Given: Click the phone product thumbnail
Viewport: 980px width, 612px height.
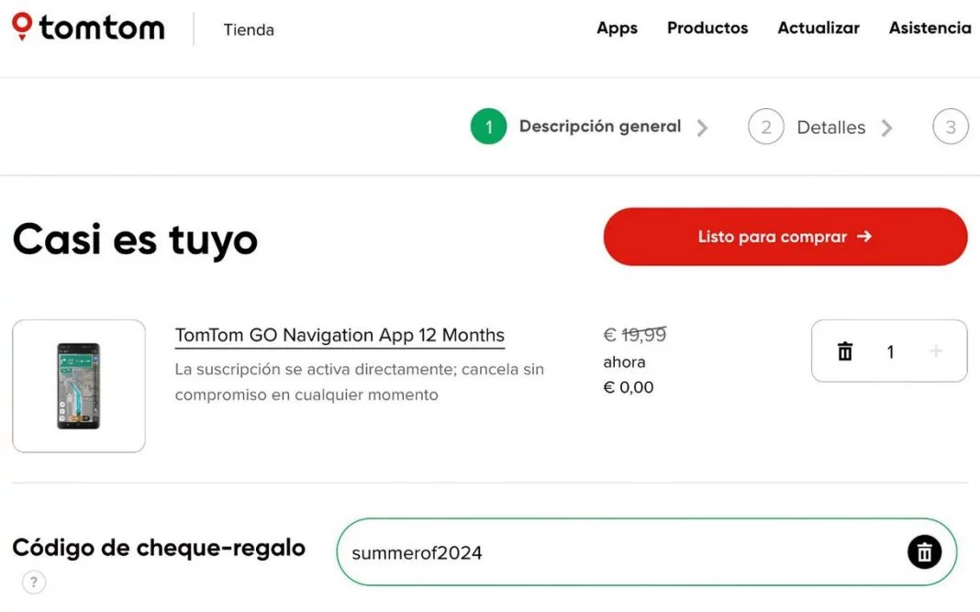Looking at the screenshot, I should point(79,386).
